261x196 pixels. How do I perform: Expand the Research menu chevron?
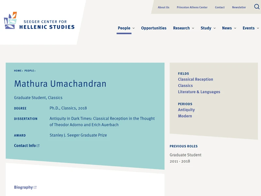pyautogui.click(x=193, y=28)
